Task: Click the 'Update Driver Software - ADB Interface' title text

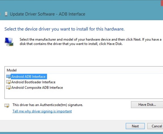Action: point(48,14)
